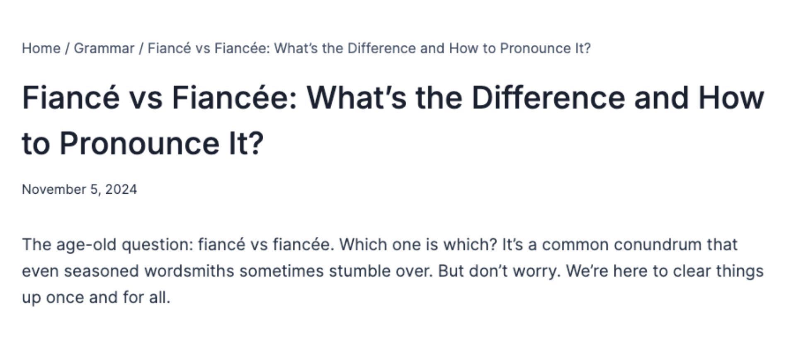Go to the Grammar breadcrumb category

(x=104, y=48)
